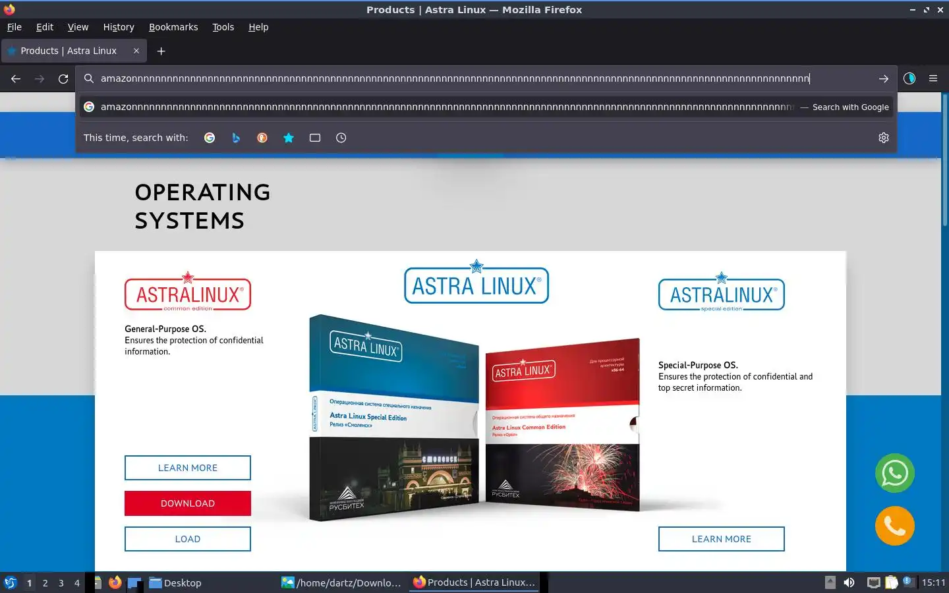Click the forward navigation arrow
The image size is (949, 593).
[40, 79]
